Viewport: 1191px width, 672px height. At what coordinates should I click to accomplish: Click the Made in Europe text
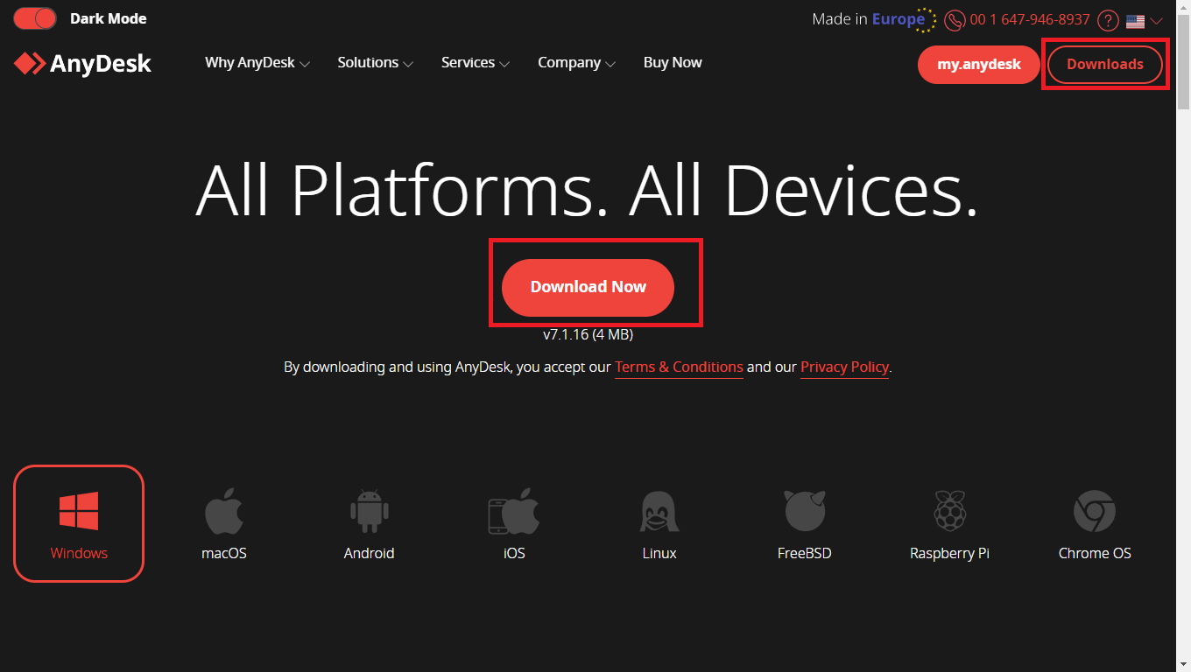click(868, 19)
